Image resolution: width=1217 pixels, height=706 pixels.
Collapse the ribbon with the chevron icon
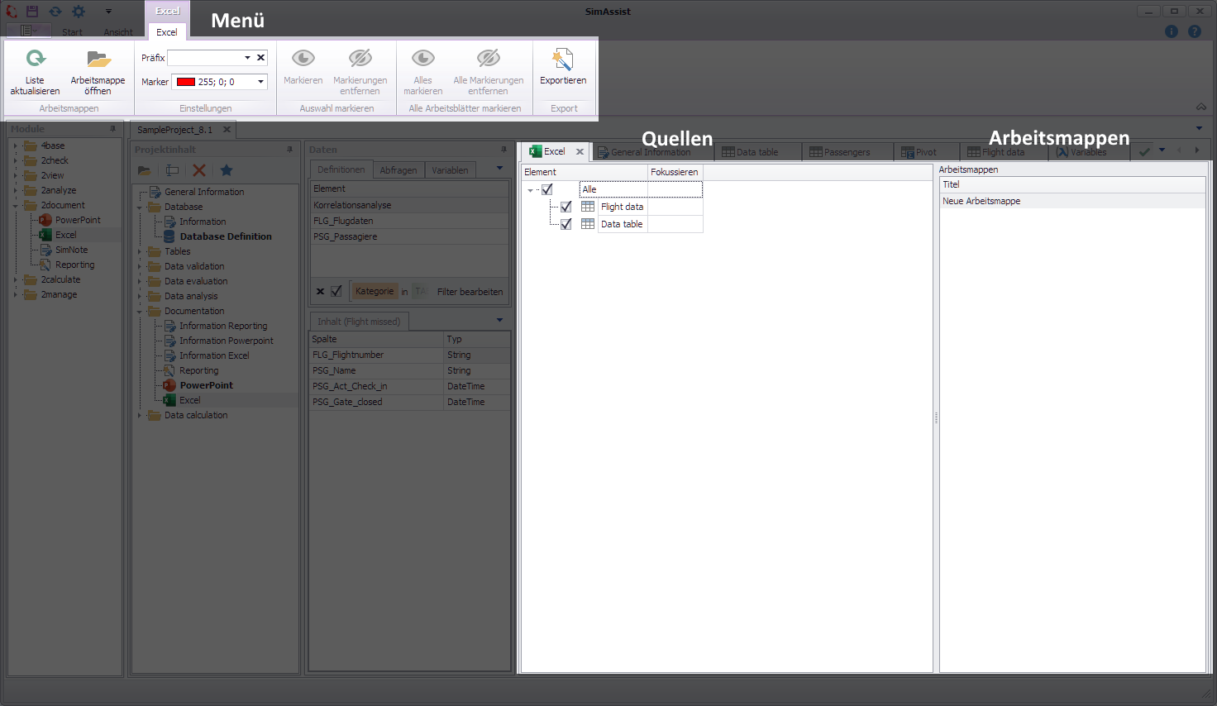pyautogui.click(x=1201, y=107)
